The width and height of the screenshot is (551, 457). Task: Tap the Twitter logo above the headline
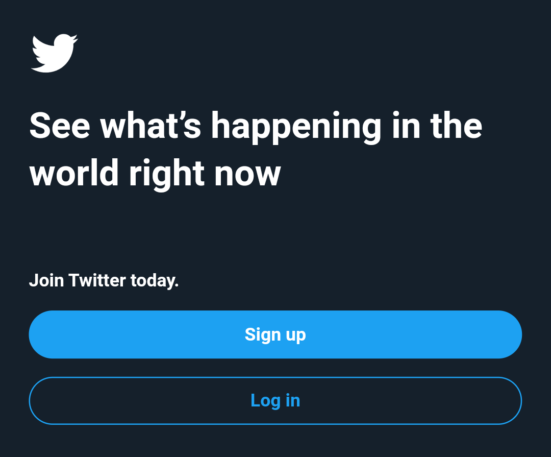(54, 53)
